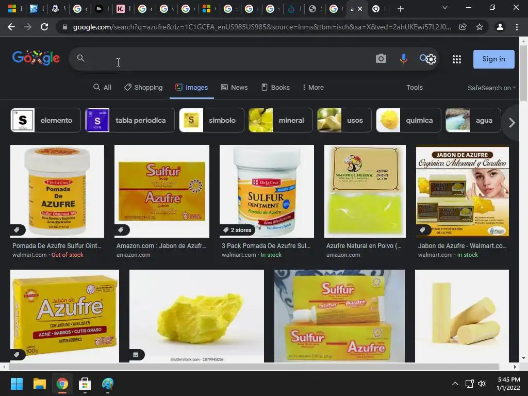Screen dimensions: 528x396
Task: Open yellow sulfur rock shutterstock image
Action: click(x=196, y=316)
